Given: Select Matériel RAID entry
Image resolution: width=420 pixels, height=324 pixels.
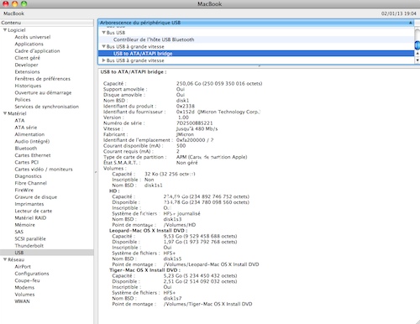Looking at the screenshot, I should point(30,217).
